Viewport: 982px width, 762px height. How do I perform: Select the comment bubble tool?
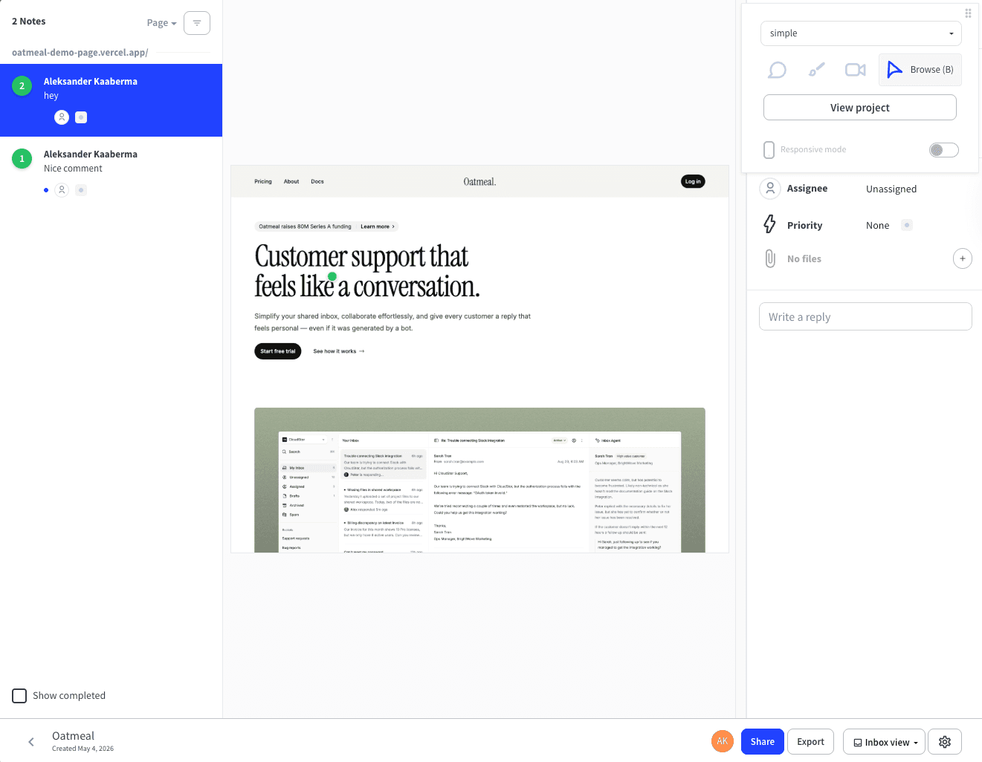(x=777, y=70)
